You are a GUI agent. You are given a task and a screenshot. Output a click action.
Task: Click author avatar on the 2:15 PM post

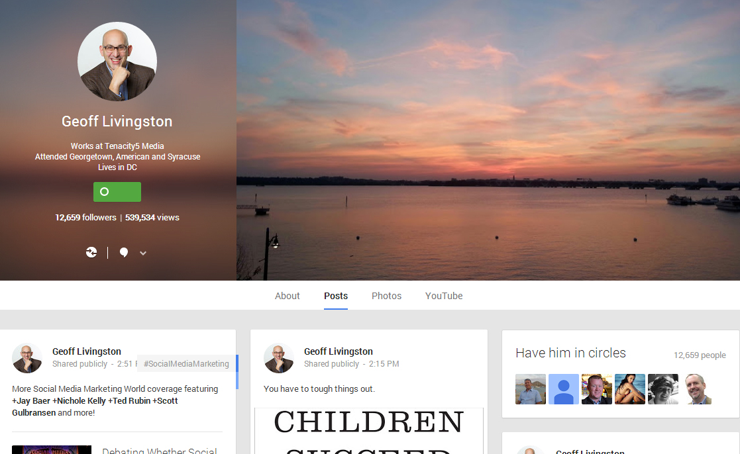(279, 358)
